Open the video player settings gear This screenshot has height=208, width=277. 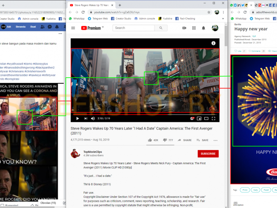point(192,119)
